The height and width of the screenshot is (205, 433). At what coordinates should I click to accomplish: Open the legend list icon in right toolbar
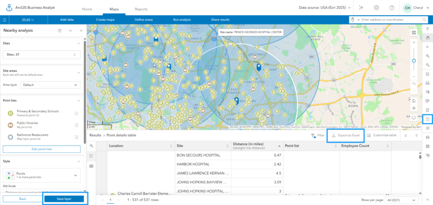click(x=428, y=74)
